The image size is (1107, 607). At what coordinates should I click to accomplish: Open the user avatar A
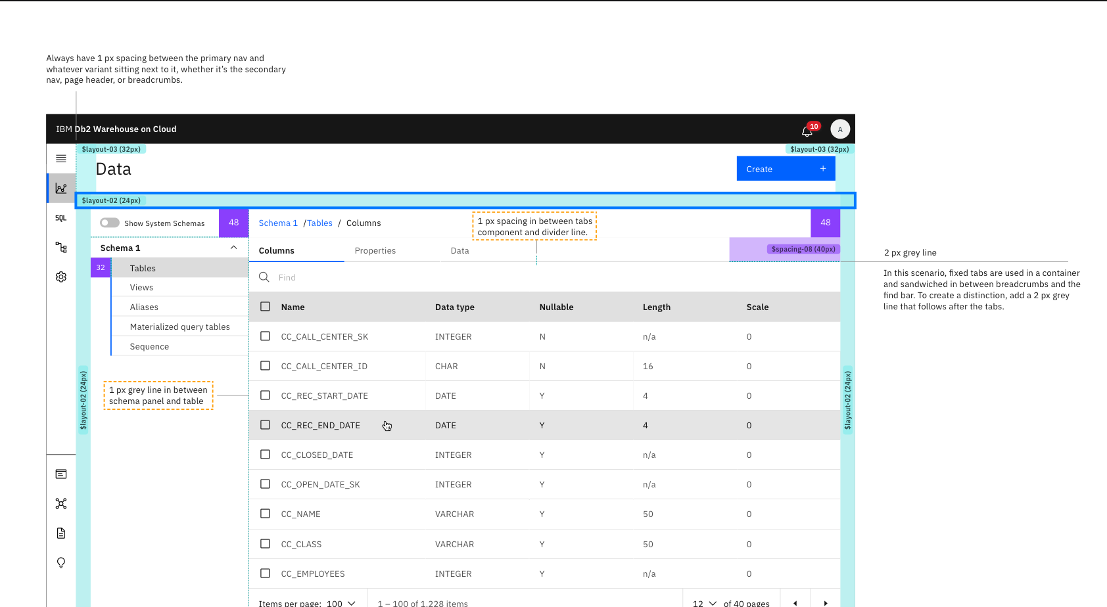840,129
